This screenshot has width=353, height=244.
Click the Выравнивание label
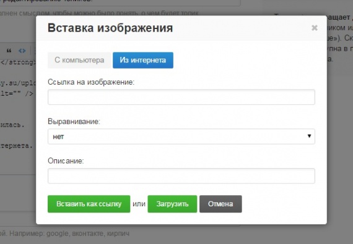coord(74,122)
